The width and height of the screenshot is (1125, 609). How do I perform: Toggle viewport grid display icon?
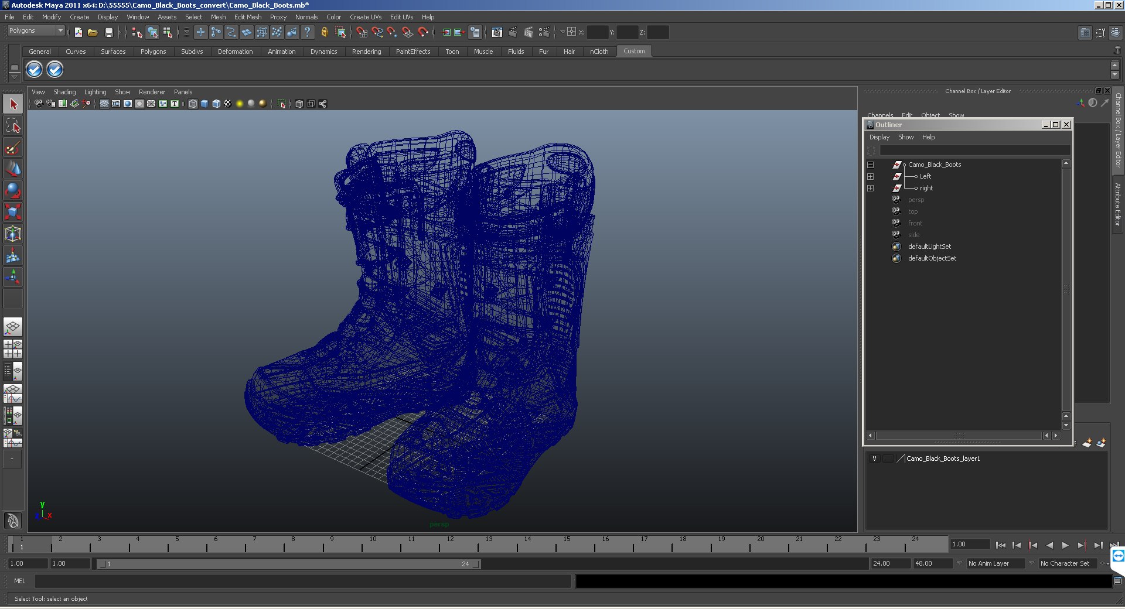click(x=104, y=104)
